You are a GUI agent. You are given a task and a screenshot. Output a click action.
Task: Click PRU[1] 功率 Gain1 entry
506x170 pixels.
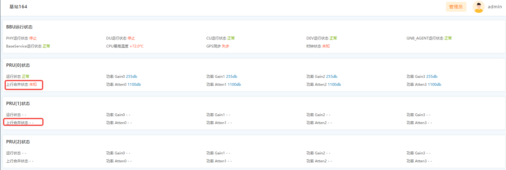pyautogui.click(x=218, y=115)
